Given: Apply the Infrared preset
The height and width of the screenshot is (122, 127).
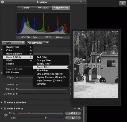Looking at the screenshot, I should click(51, 84).
